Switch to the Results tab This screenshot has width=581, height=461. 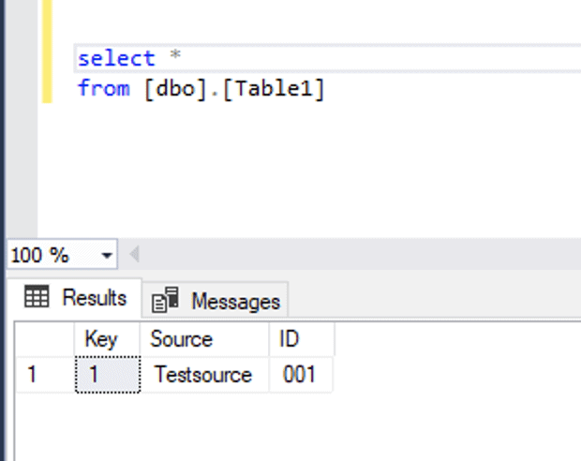pos(93,298)
